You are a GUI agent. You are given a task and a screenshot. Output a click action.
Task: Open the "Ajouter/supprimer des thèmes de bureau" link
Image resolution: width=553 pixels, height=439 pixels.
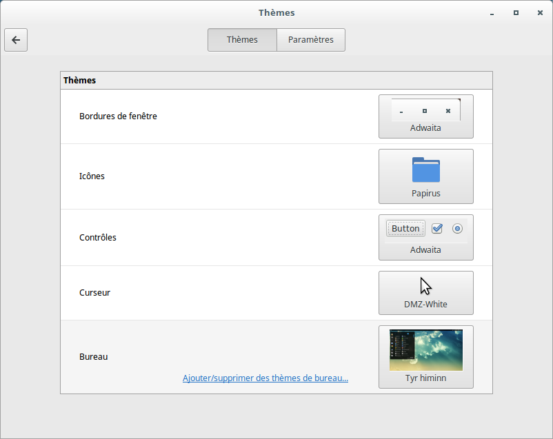click(x=265, y=378)
